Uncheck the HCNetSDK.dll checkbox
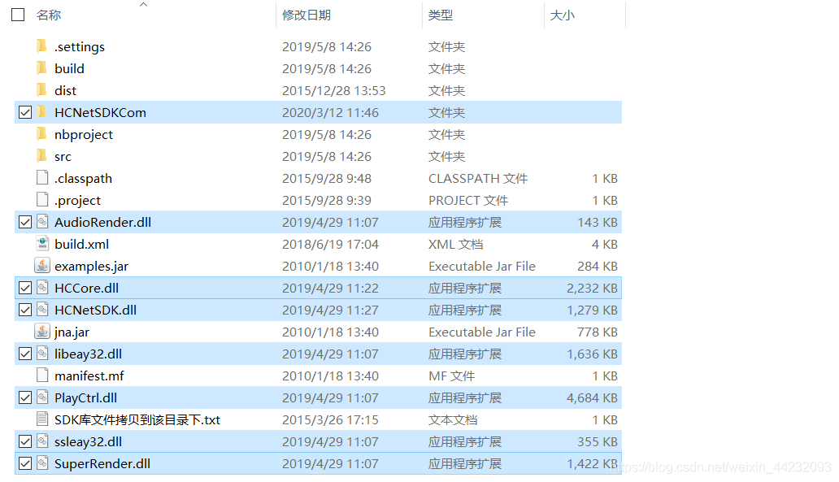This screenshot has height=482, width=839. click(25, 310)
